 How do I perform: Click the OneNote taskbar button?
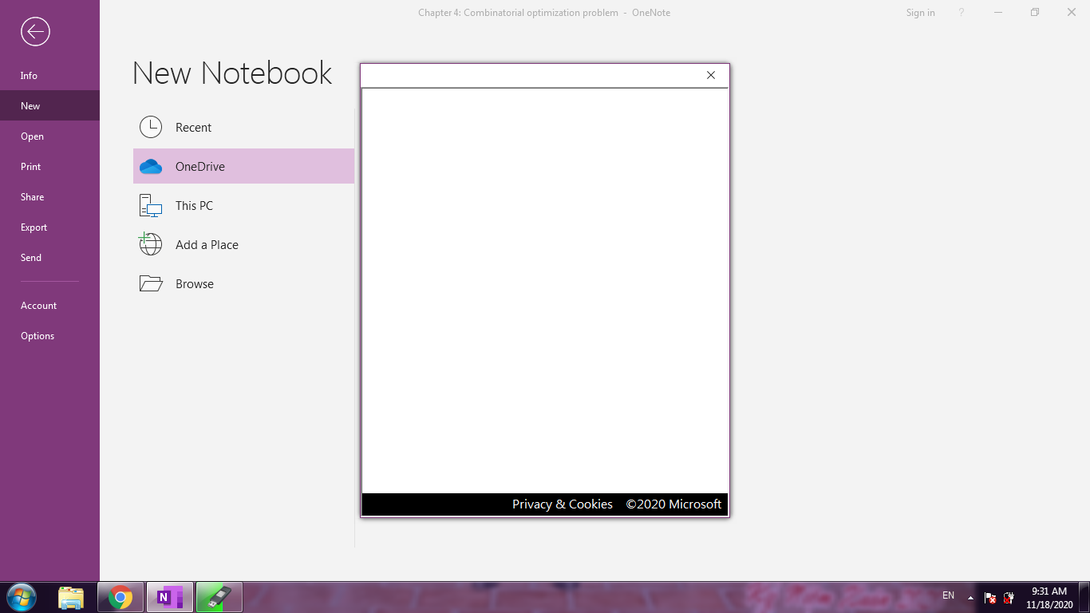tap(170, 597)
